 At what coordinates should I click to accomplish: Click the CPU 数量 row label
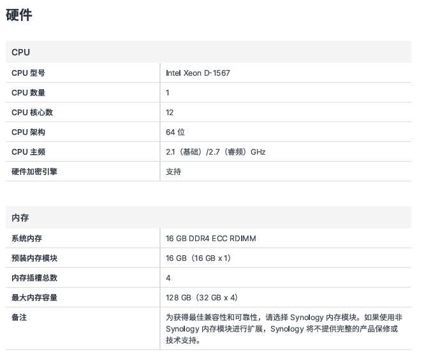click(x=28, y=93)
